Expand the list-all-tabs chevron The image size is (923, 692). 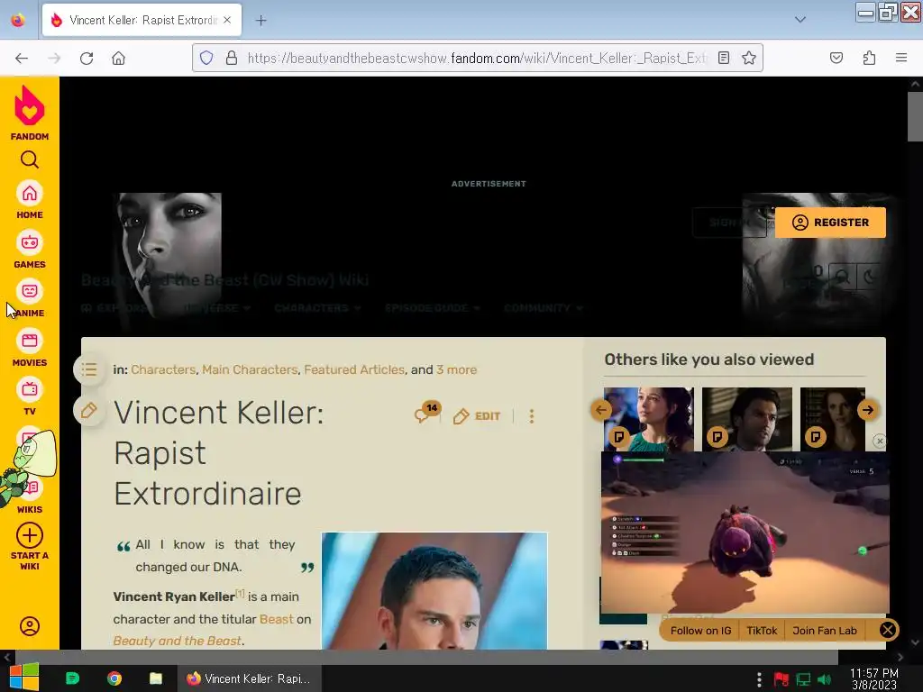pos(800,20)
